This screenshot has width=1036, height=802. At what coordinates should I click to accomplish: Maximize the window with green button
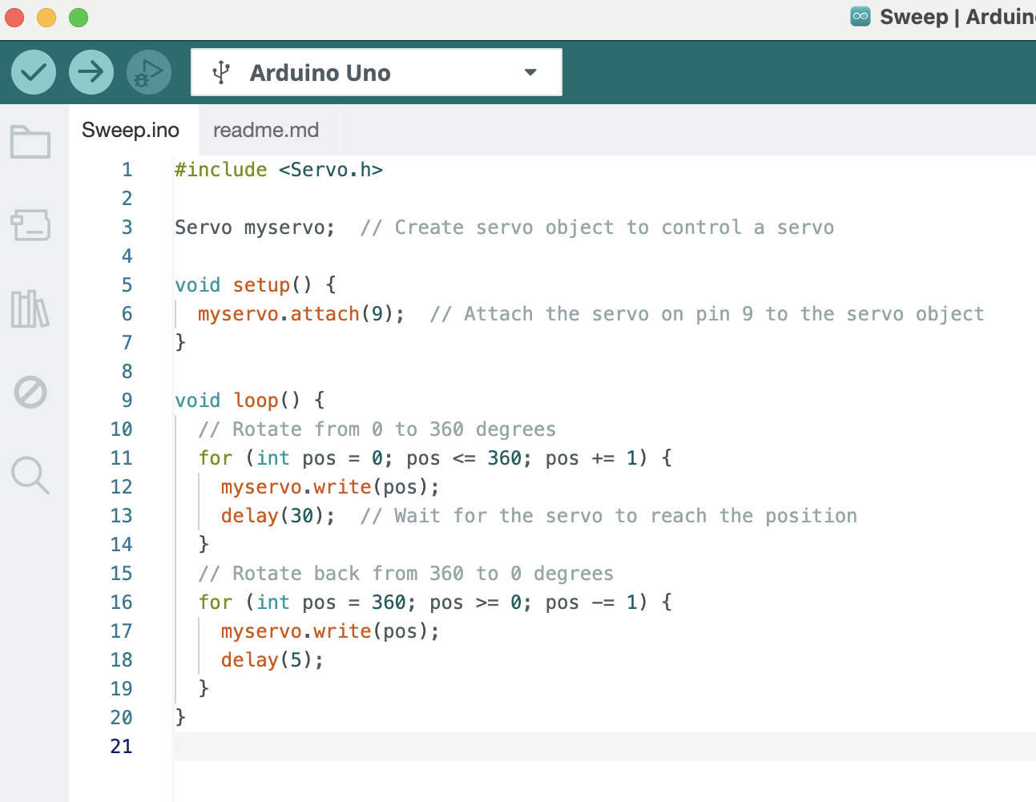click(79, 17)
